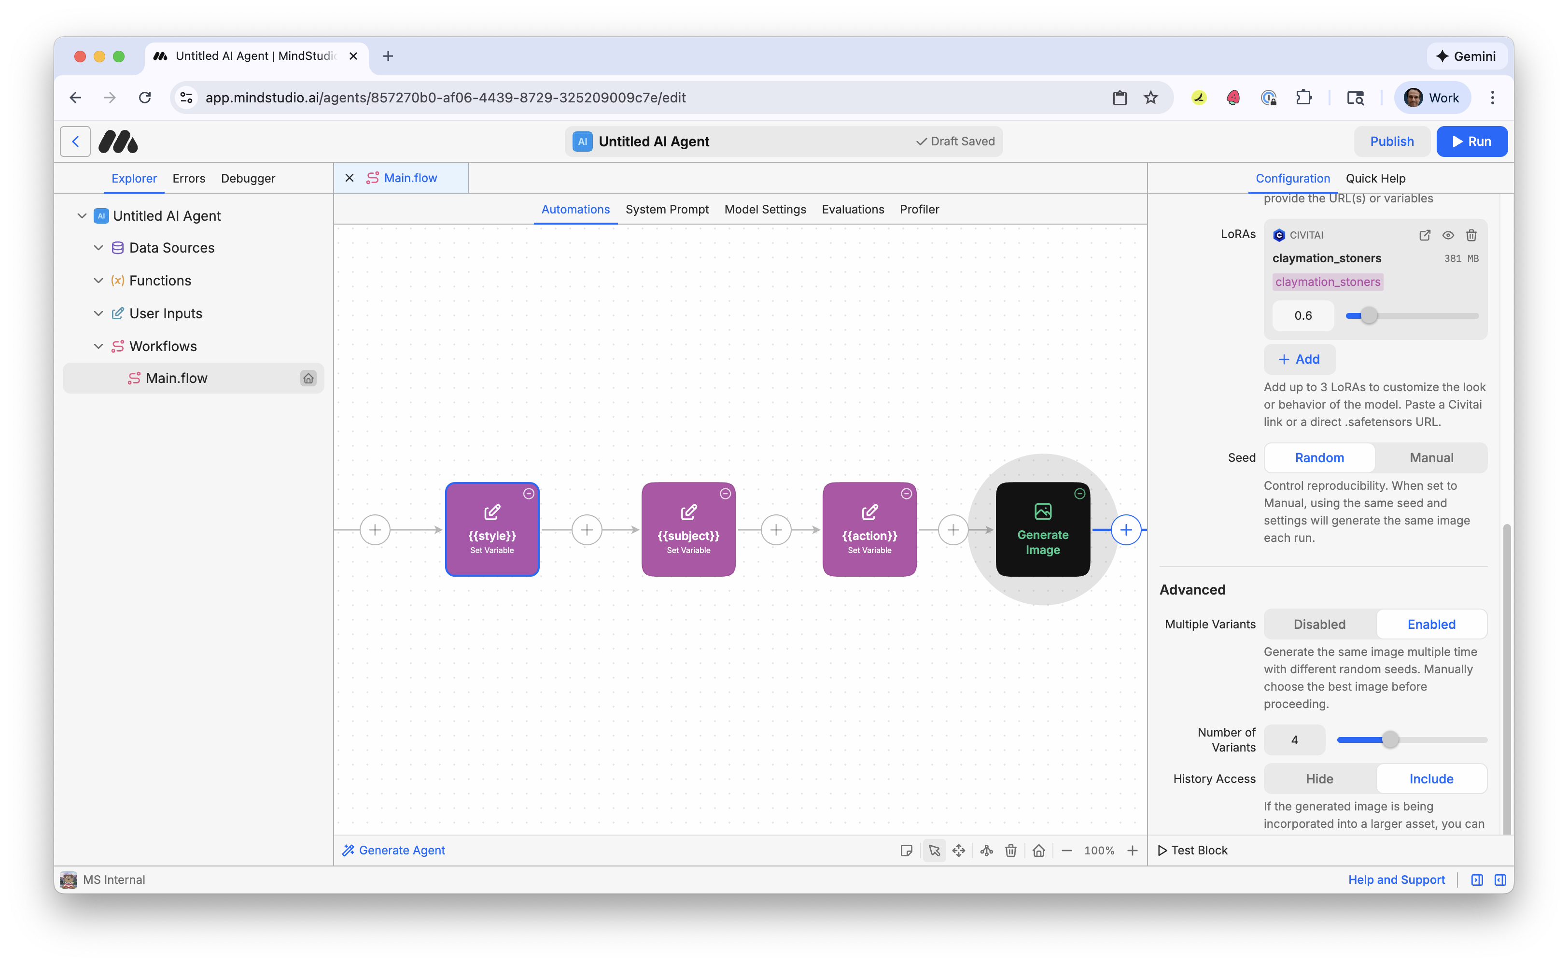The width and height of the screenshot is (1568, 965).
Task: Select the pan/move canvas tool
Action: (x=959, y=850)
